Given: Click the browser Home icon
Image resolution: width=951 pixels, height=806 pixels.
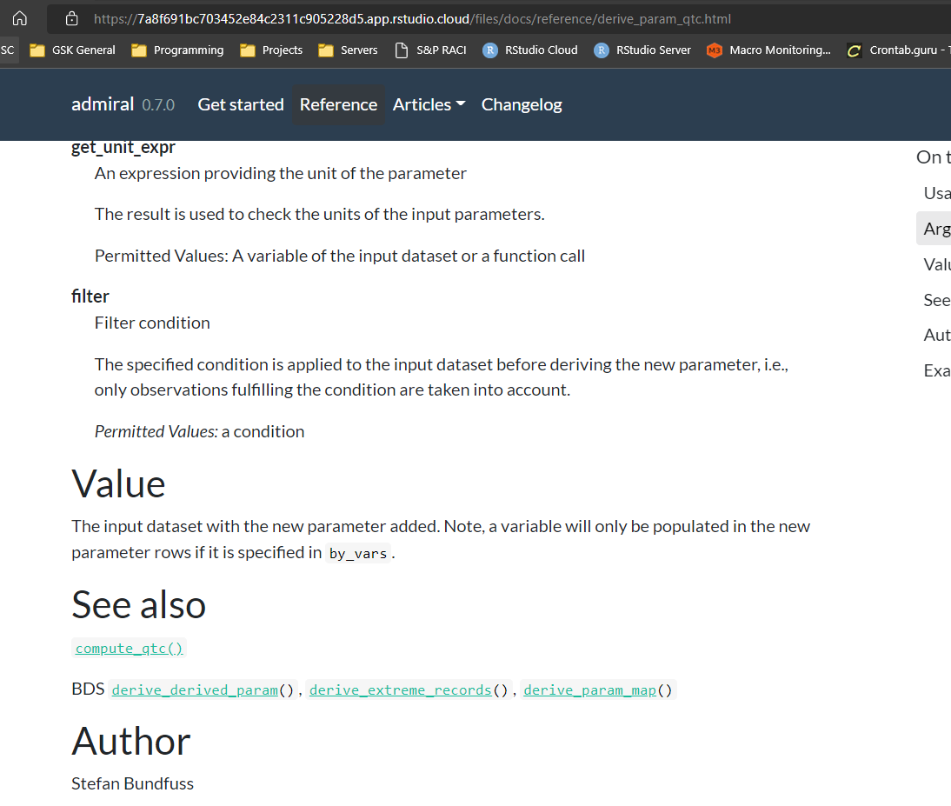Looking at the screenshot, I should (x=18, y=18).
